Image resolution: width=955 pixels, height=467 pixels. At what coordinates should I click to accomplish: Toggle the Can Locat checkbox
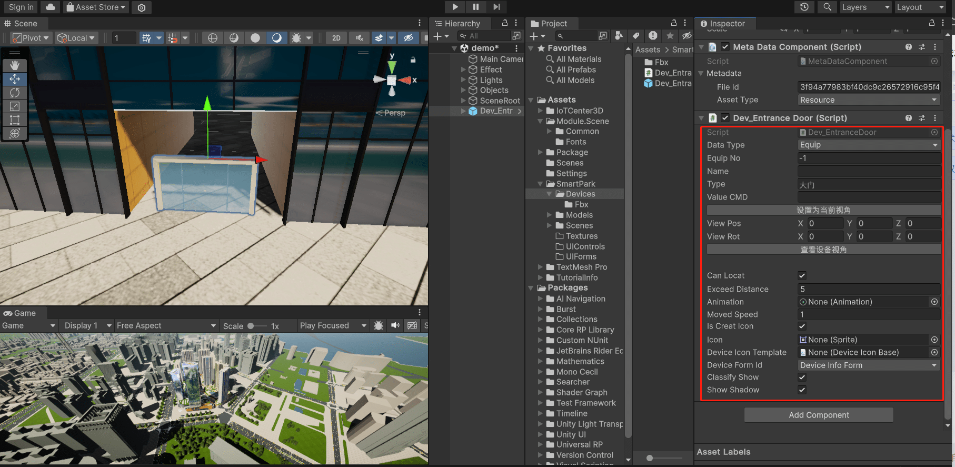coord(802,276)
